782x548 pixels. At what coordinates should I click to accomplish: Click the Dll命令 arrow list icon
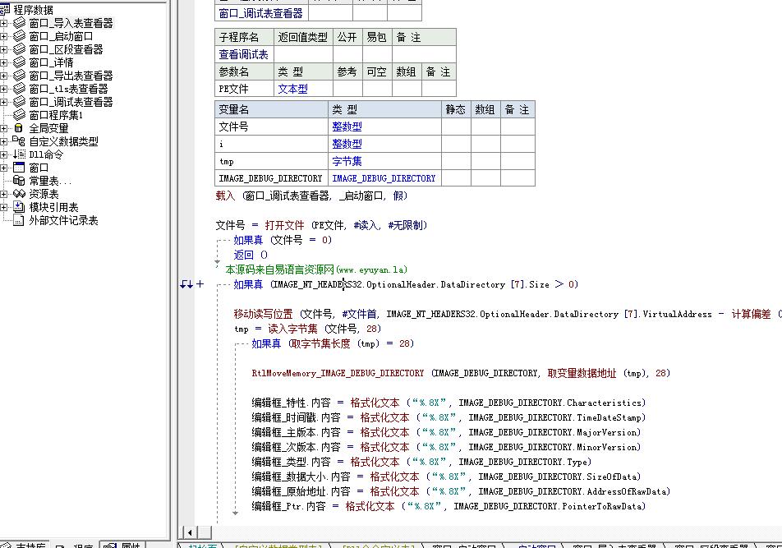tap(19, 154)
